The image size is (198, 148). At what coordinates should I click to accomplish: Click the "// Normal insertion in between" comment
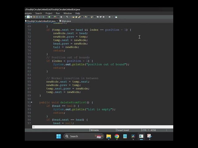(72, 78)
